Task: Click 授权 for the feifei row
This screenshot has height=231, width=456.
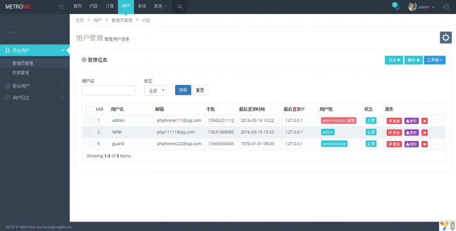Action: 411,132
